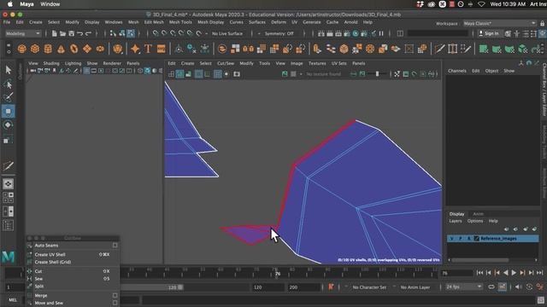
Task: Adjust the UV editor dim image slider
Action: point(377,74)
